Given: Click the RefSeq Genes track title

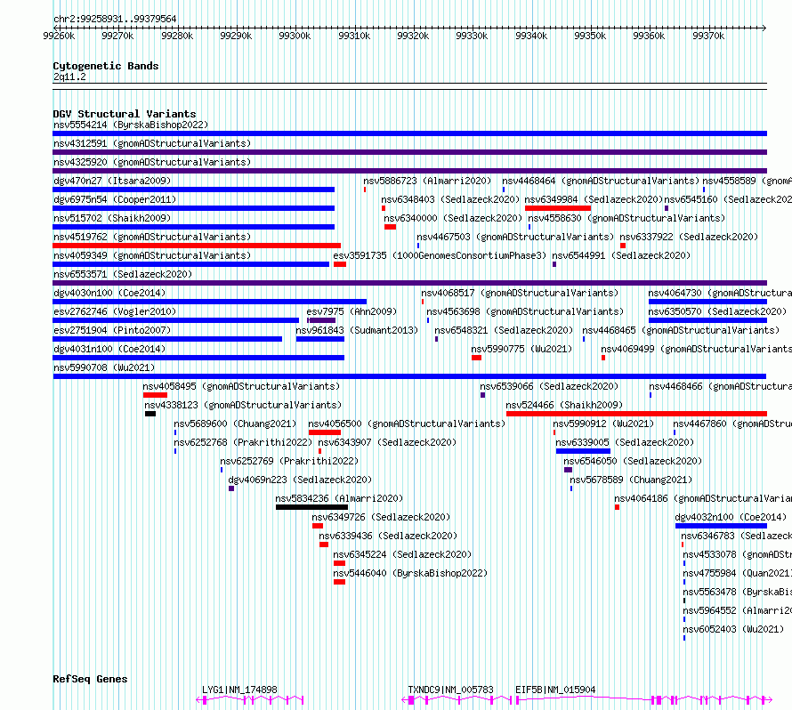Looking at the screenshot, I should coord(90,679).
